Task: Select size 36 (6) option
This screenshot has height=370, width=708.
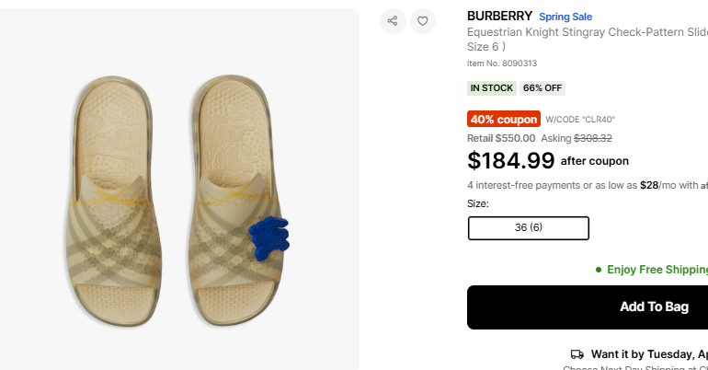Action: [529, 228]
